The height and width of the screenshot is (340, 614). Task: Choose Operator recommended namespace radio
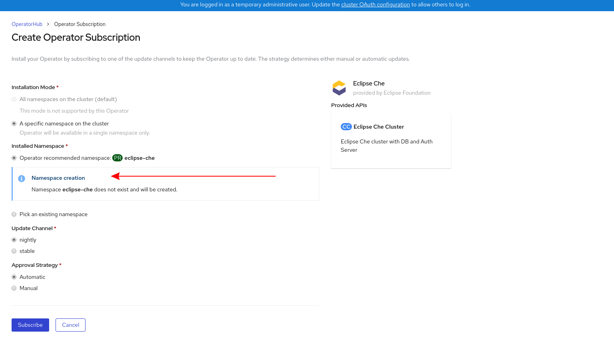14,158
